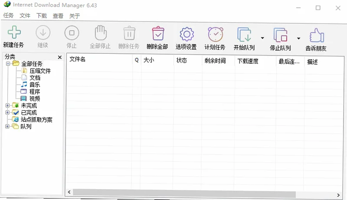
Task: Open the 关于 menu
Action: 75,16
